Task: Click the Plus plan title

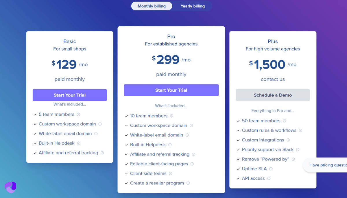Action: point(273,41)
